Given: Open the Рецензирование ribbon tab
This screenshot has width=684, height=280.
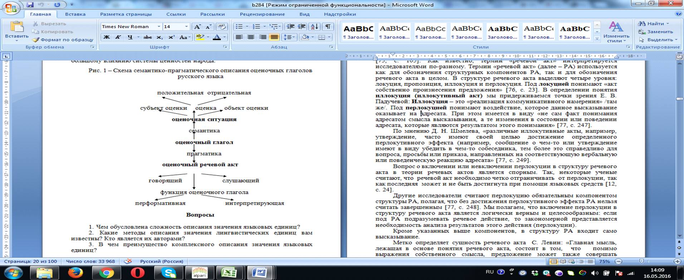Looking at the screenshot, I should pyautogui.click(x=262, y=14).
